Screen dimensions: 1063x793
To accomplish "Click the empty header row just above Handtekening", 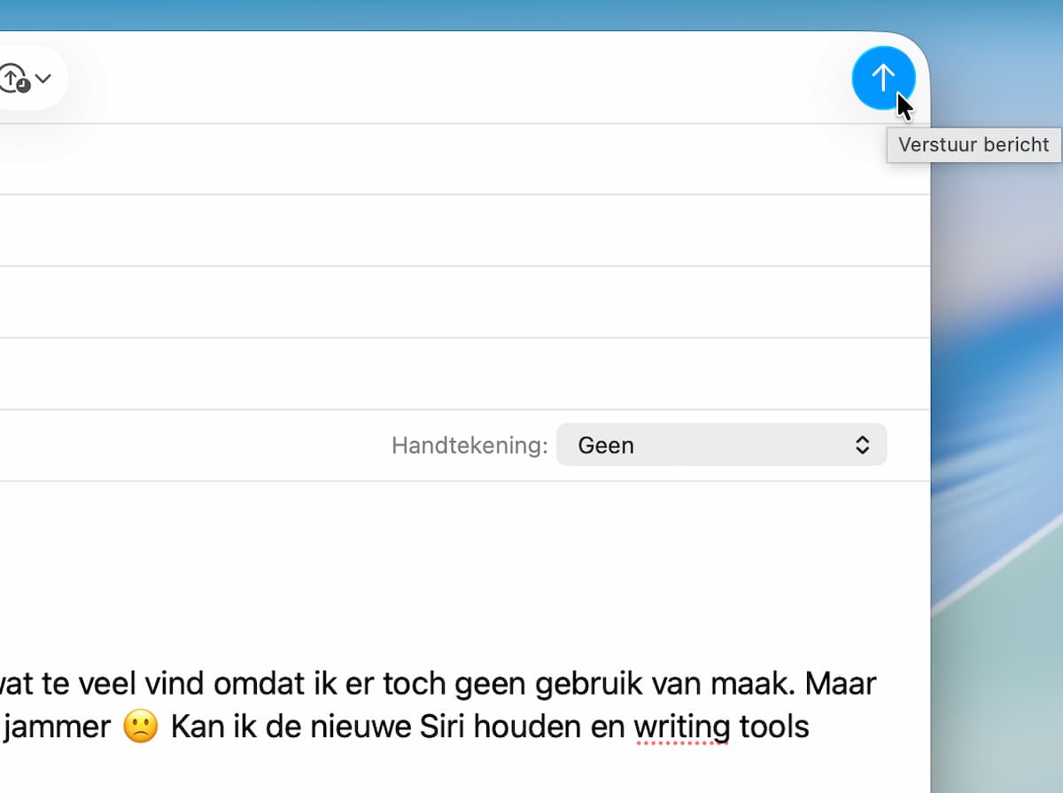I will click(x=443, y=374).
